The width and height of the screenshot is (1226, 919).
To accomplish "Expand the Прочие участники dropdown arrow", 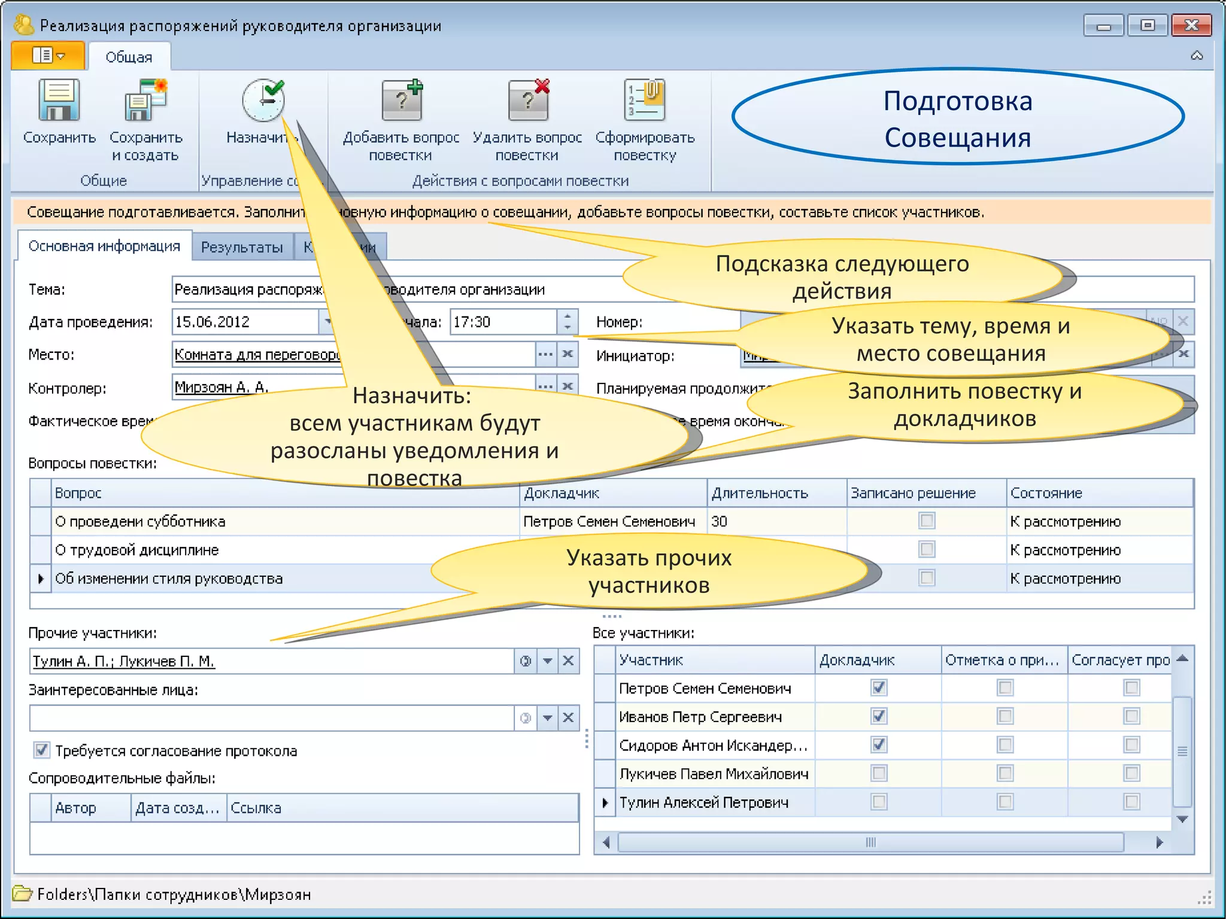I will 547,661.
